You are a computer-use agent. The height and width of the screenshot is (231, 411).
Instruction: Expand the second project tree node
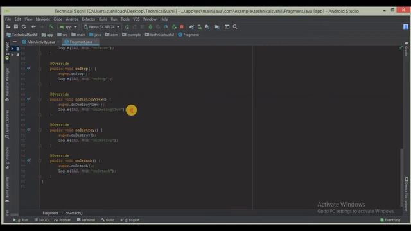pyautogui.click(x=12, y=55)
